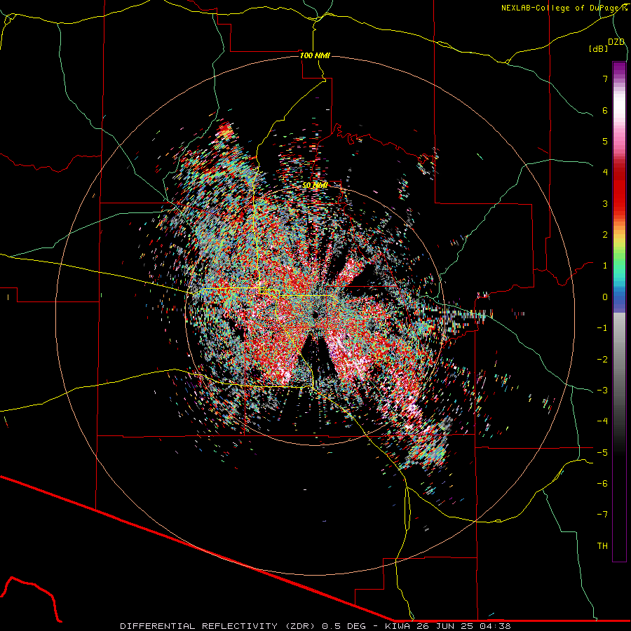
Task: Click the TH threshold label in legend
Action: (x=602, y=546)
